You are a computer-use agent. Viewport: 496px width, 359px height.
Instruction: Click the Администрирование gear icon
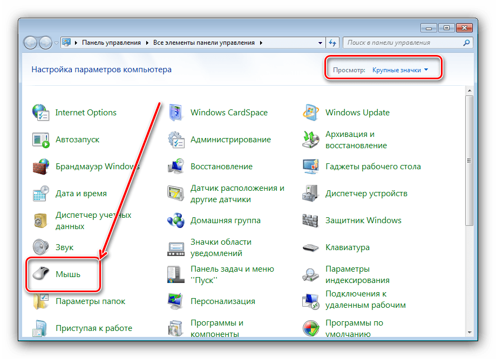176,140
